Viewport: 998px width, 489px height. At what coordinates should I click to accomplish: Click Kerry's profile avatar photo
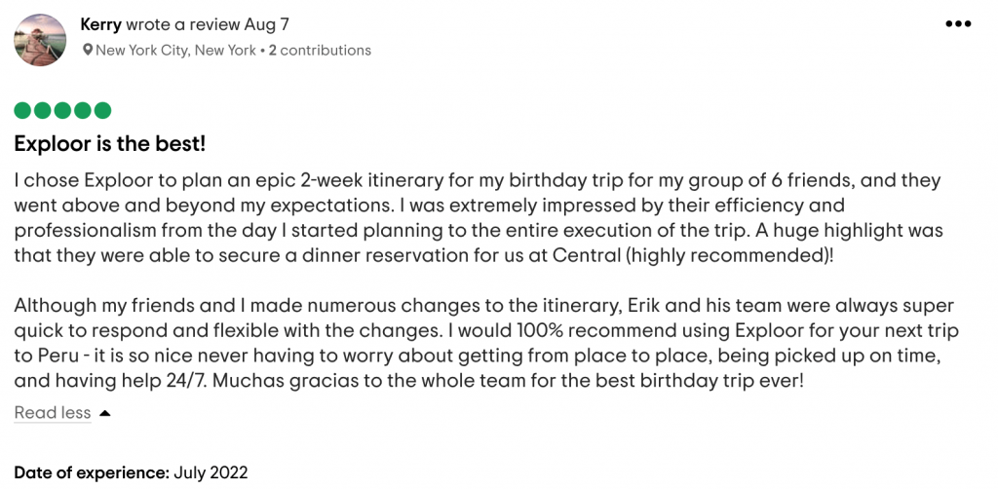(x=40, y=39)
